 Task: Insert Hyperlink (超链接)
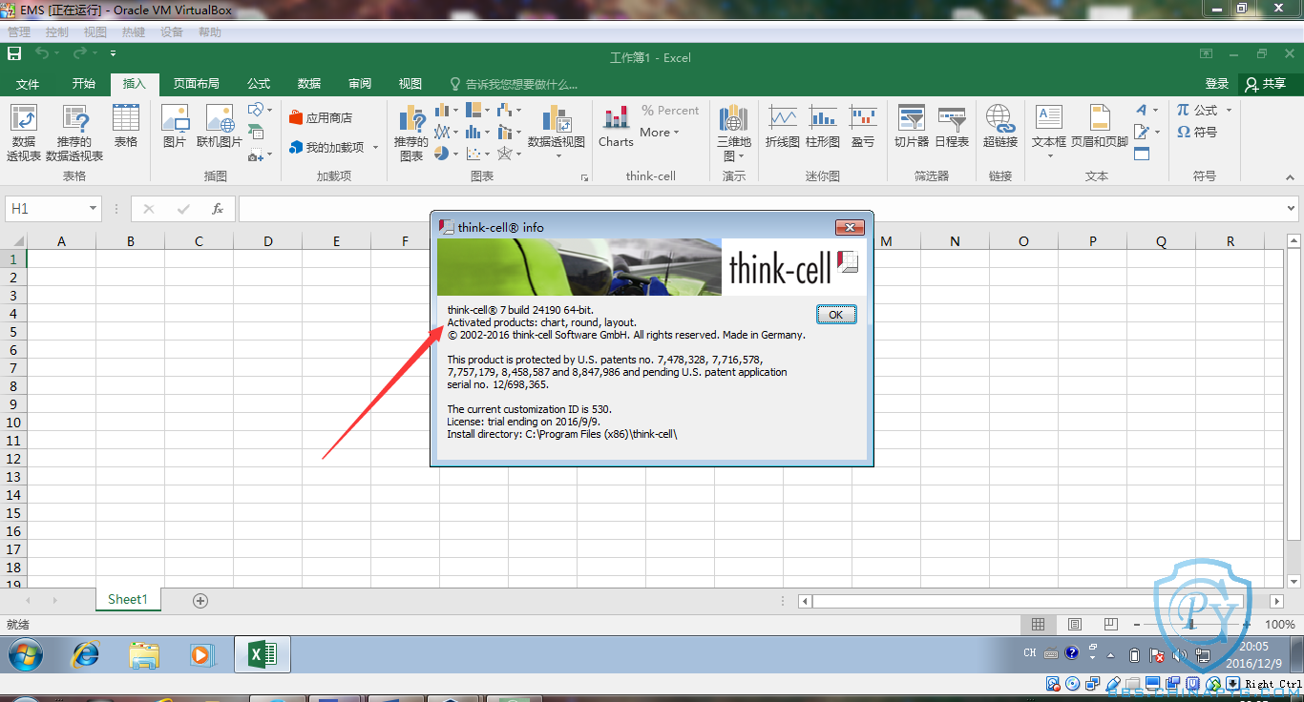point(1000,126)
